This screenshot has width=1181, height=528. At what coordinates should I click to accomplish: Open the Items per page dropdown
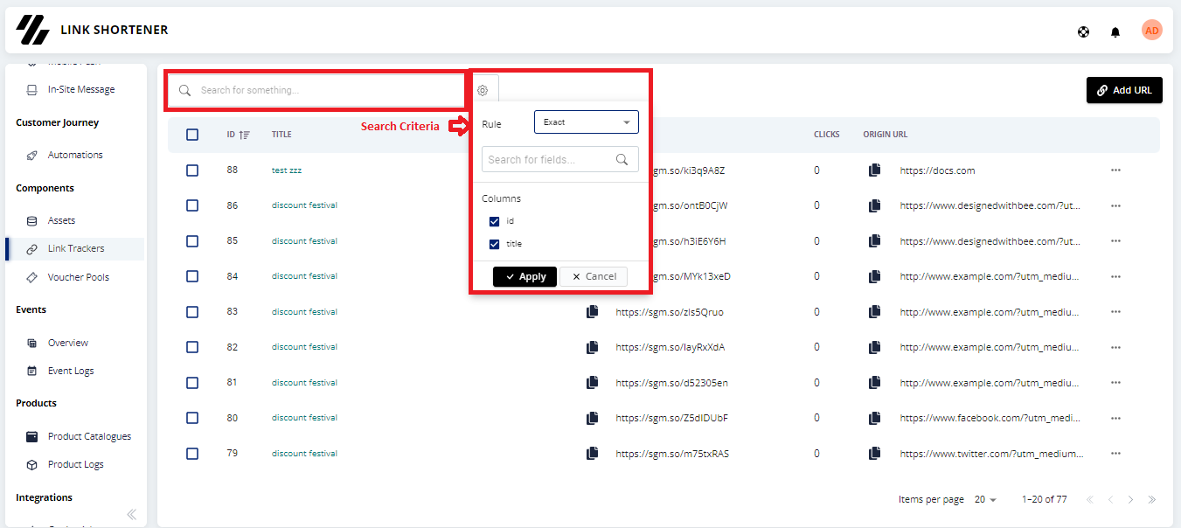985,500
